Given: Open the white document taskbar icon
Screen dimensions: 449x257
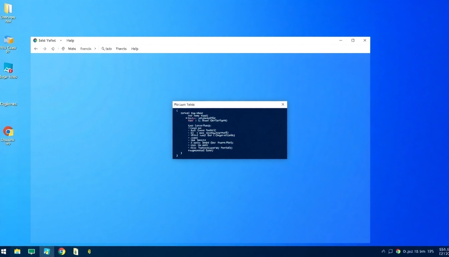Looking at the screenshot, I should click(x=76, y=251).
